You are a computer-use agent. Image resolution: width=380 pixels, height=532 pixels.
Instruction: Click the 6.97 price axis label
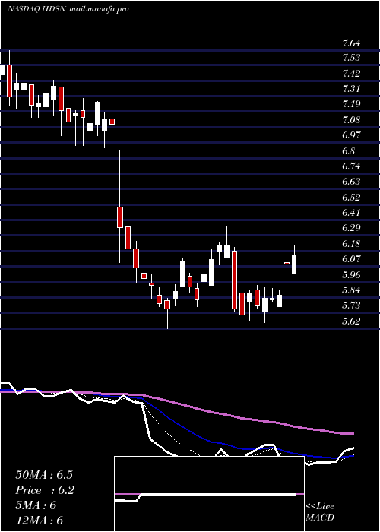[351, 135]
